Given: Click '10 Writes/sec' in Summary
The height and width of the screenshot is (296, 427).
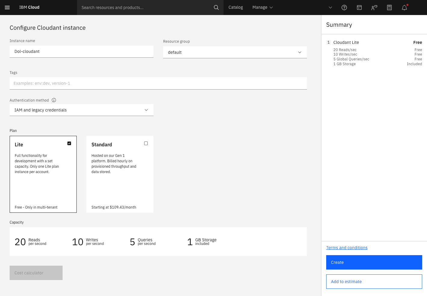Looking at the screenshot, I should 345,54.
